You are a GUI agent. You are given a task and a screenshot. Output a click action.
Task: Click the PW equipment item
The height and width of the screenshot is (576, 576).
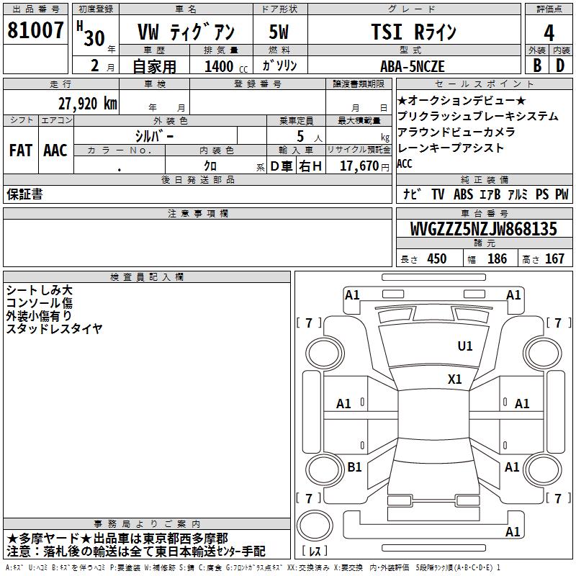tap(562, 194)
